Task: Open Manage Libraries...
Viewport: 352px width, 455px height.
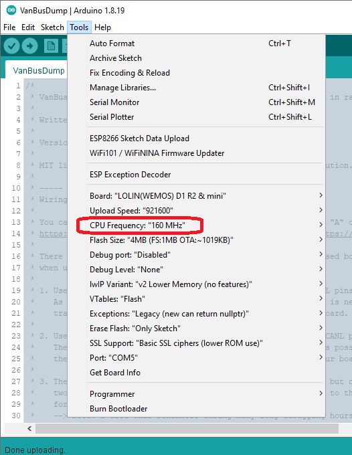Action: [x=196, y=88]
